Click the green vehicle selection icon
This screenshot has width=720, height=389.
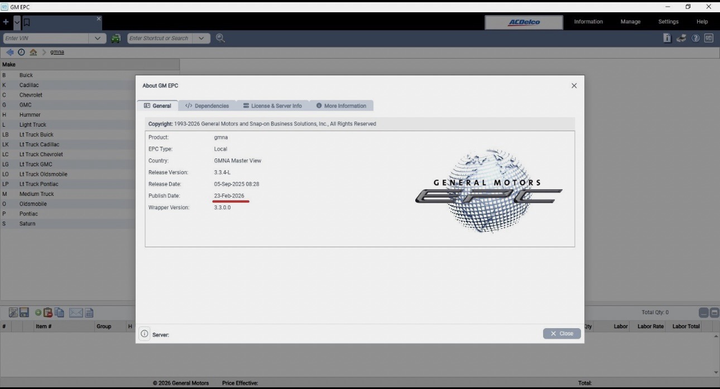tap(116, 39)
